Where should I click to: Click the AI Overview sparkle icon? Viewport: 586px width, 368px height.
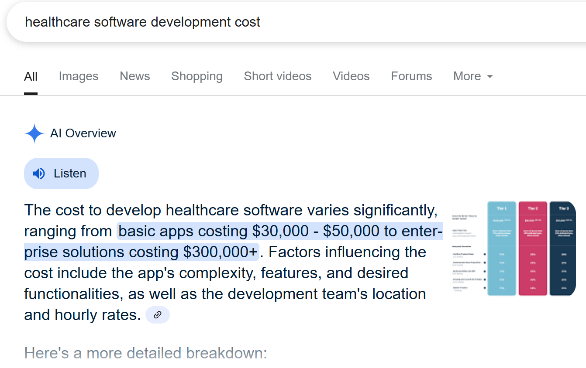34,133
